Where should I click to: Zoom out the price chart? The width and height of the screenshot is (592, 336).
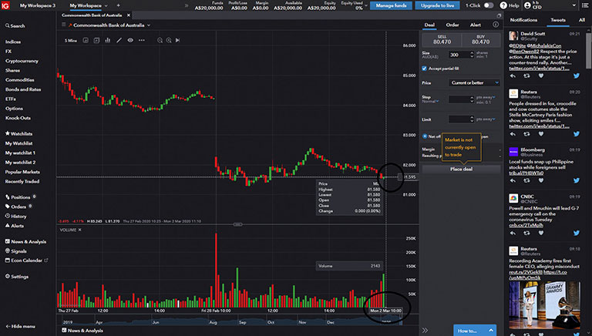tap(160, 40)
